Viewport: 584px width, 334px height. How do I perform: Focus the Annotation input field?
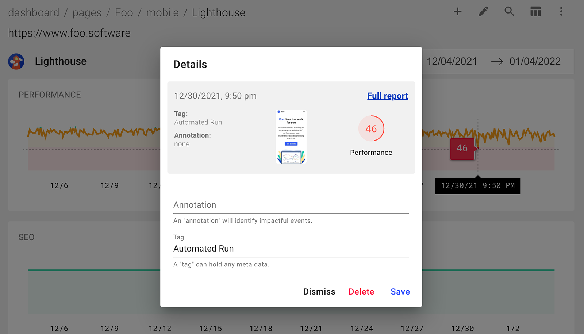291,205
